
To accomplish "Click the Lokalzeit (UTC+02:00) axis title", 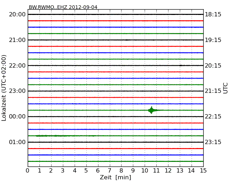I will (4, 88).
